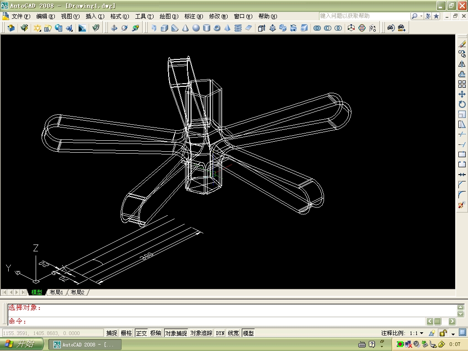
Task: Toggle 对象捕捉 object snap
Action: pyautogui.click(x=176, y=333)
